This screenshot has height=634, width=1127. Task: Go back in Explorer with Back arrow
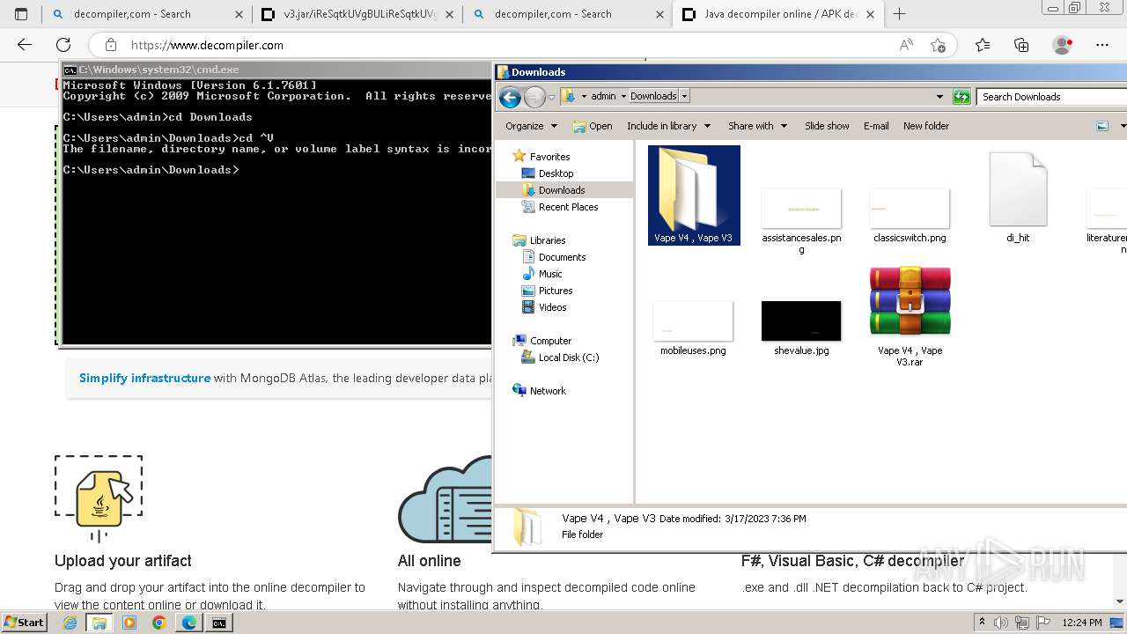tap(510, 97)
